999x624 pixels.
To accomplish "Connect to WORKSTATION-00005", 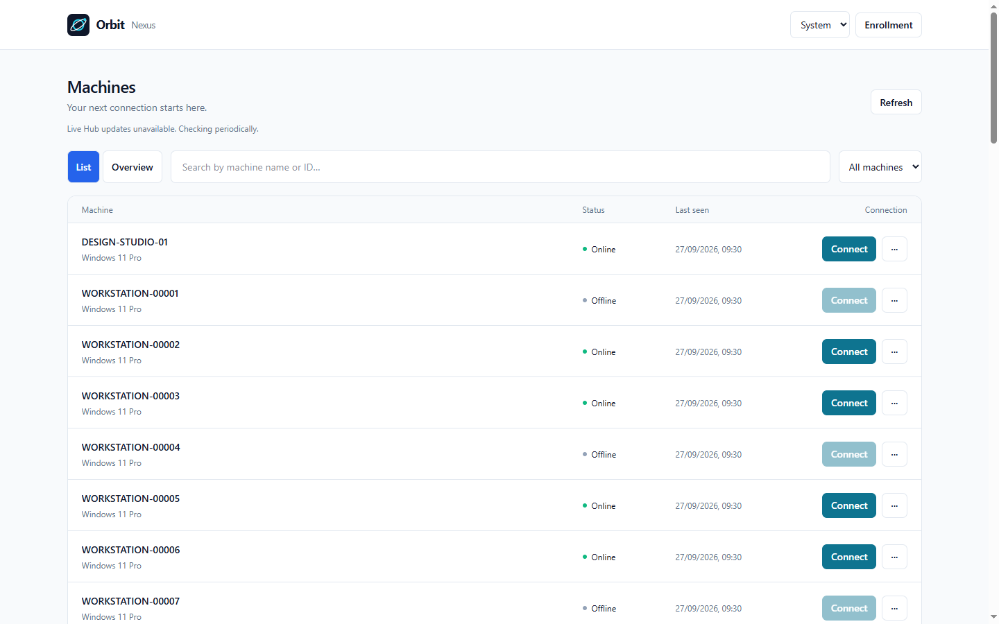I will coord(849,505).
